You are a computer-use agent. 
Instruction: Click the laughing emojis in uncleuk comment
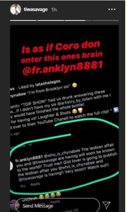click(50, 195)
